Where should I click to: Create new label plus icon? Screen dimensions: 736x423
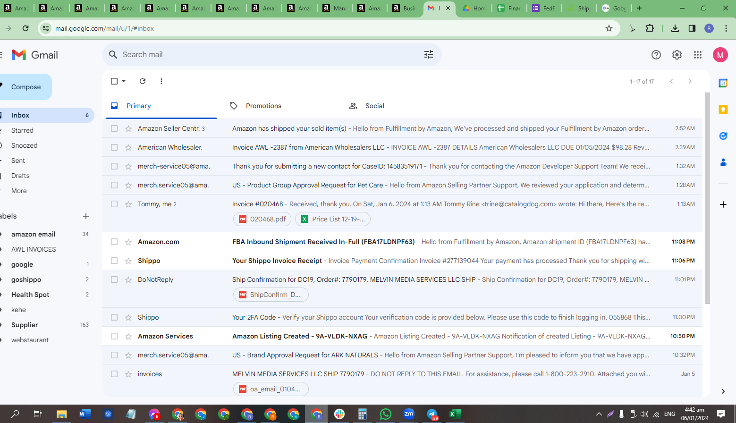click(x=86, y=216)
